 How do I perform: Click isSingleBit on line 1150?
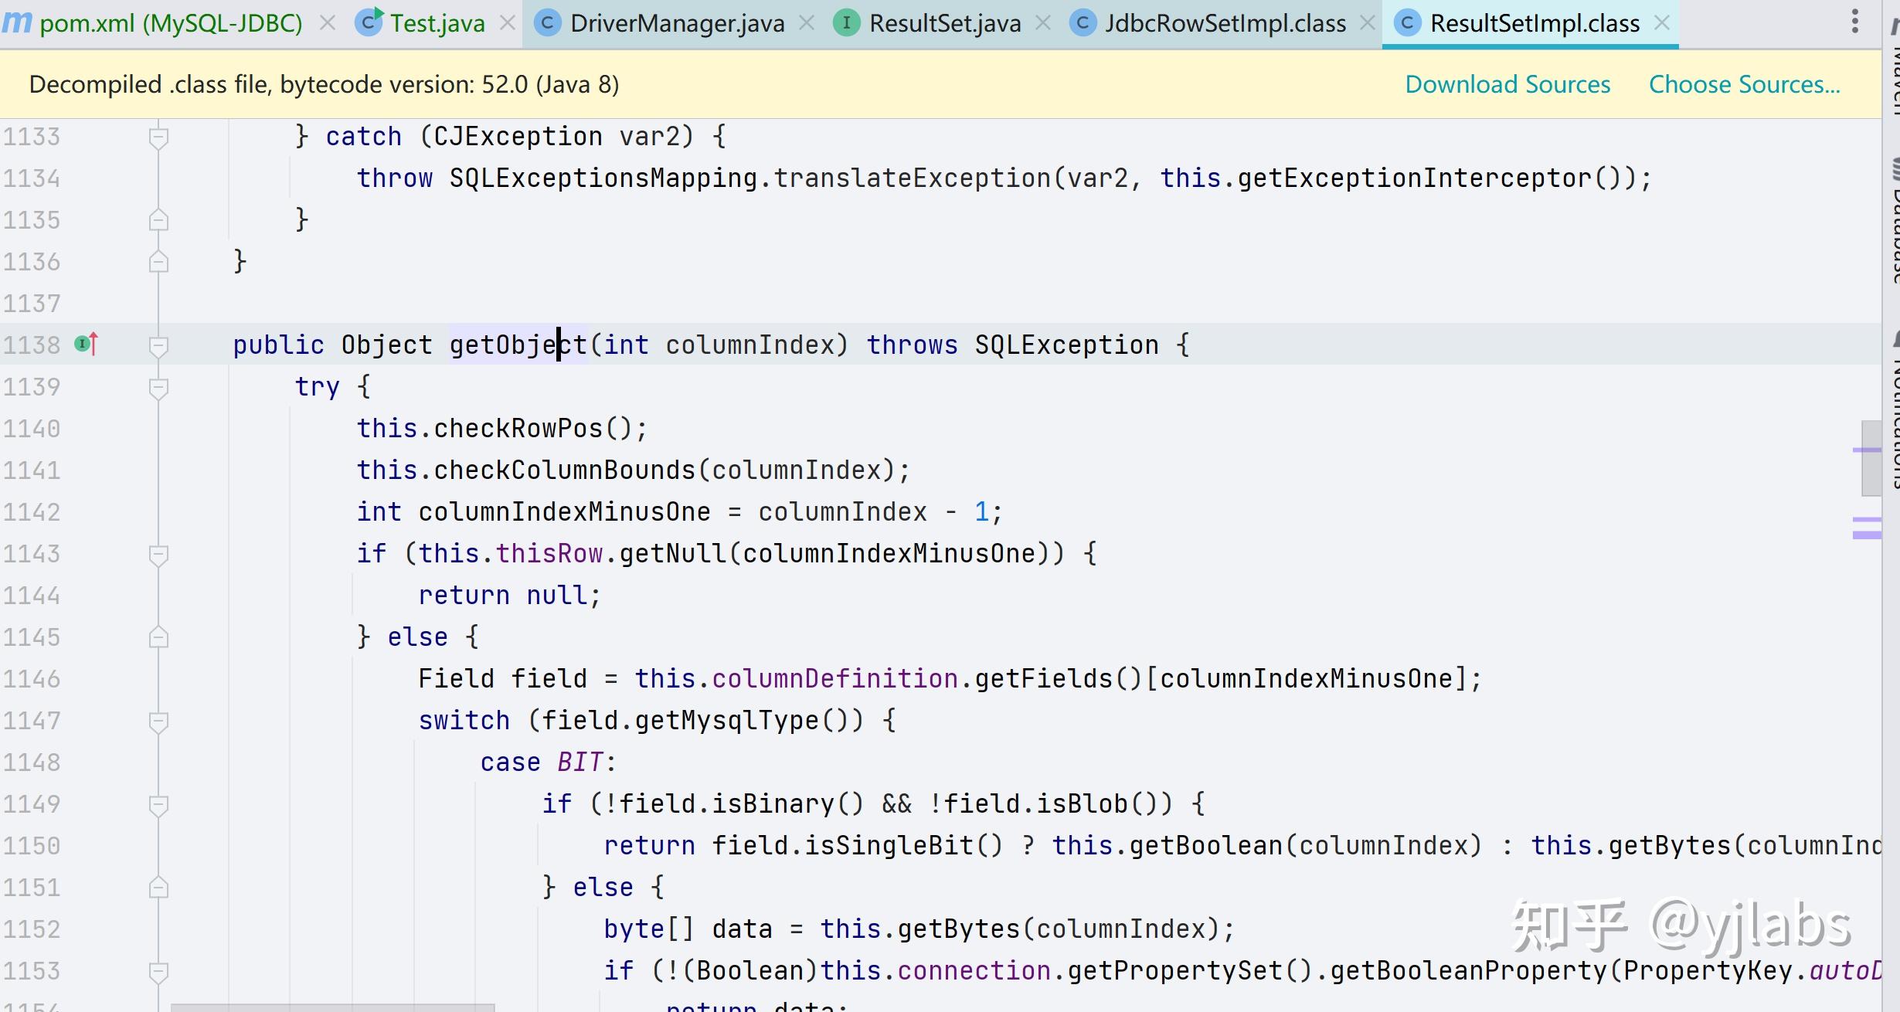[889, 845]
